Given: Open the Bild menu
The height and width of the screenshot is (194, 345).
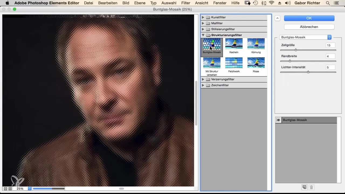Looking at the screenshot, I should [x=126, y=3].
